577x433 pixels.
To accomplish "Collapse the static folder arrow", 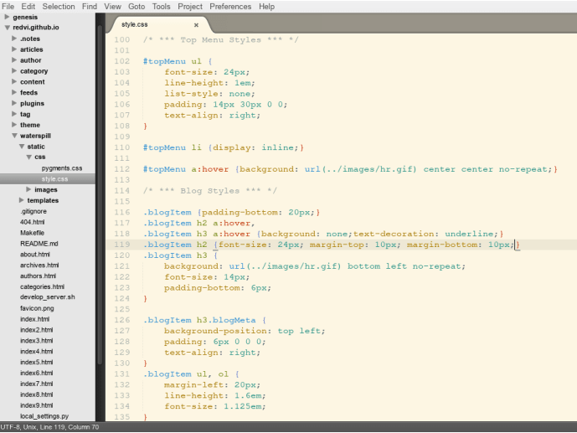I will (x=22, y=147).
